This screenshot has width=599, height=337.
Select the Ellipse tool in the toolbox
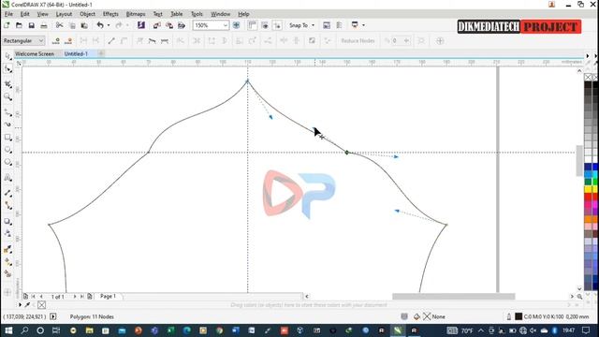(8, 150)
